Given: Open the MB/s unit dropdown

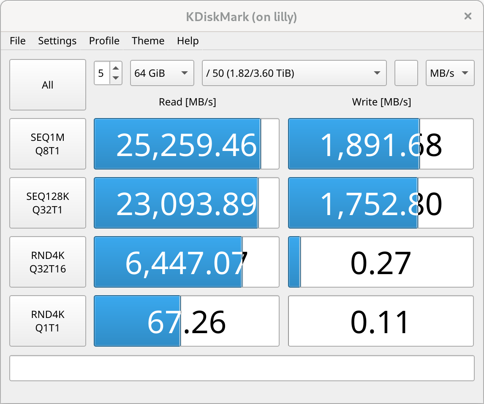Looking at the screenshot, I should (450, 73).
